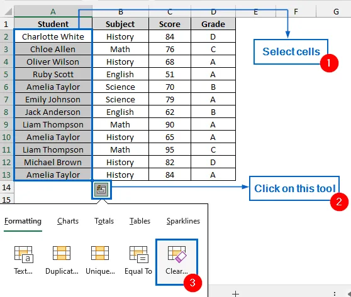
Task: Select row 2 header
Action: coord(7,36)
